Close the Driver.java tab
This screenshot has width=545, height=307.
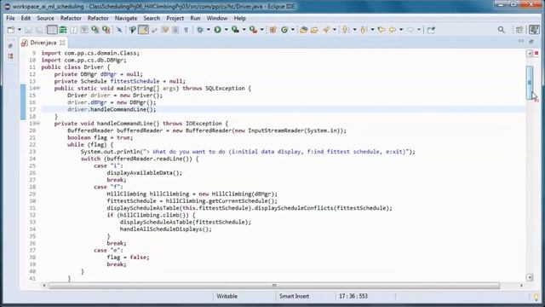tap(62, 43)
